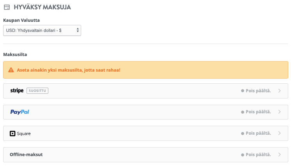Click PayPal's grey status dot
The height and width of the screenshot is (167, 291).
click(243, 112)
